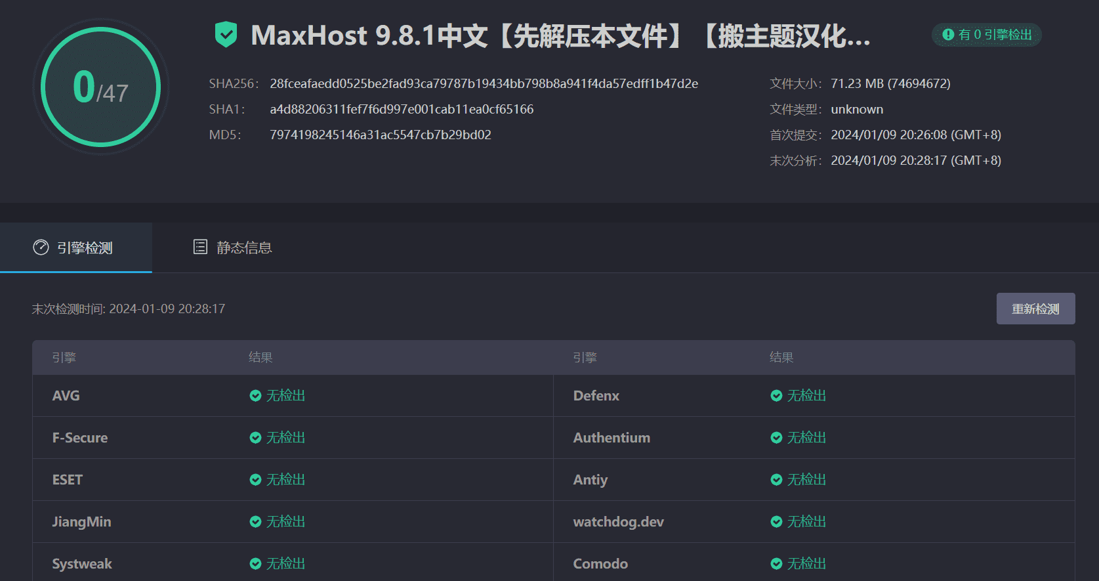The height and width of the screenshot is (581, 1099).
Task: Select the MD5 hash value
Action: pyautogui.click(x=381, y=135)
